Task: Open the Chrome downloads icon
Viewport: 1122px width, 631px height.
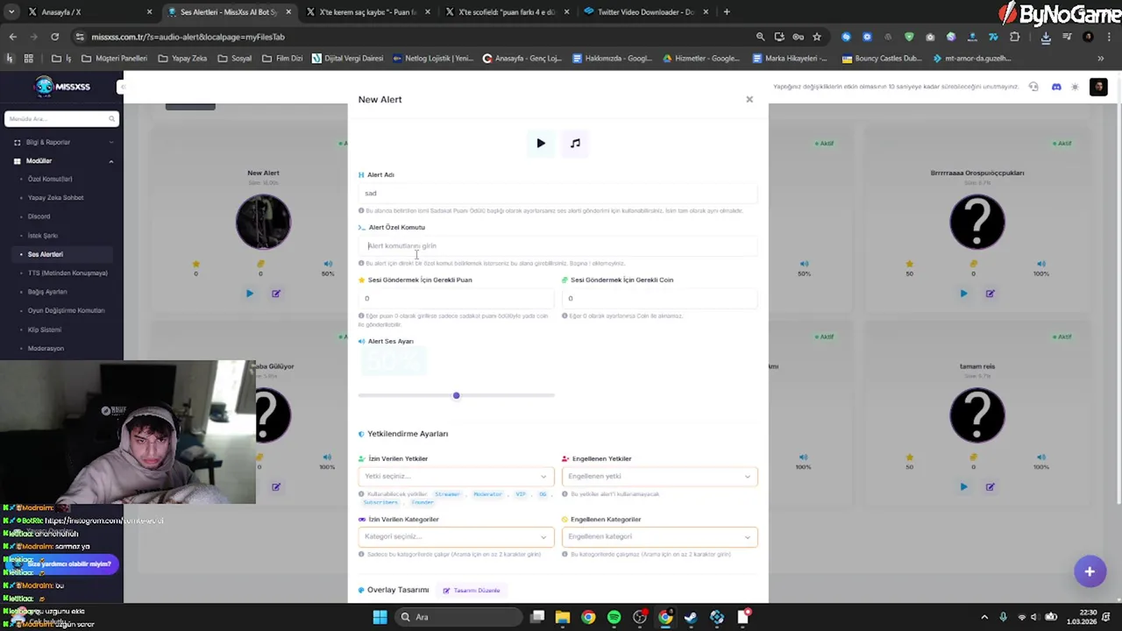Action: pos(1046,37)
